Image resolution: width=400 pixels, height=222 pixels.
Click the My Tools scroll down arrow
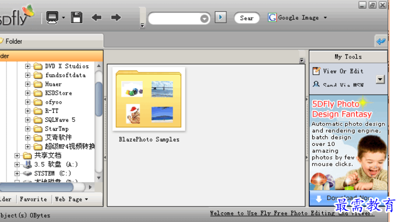pyautogui.click(x=380, y=79)
